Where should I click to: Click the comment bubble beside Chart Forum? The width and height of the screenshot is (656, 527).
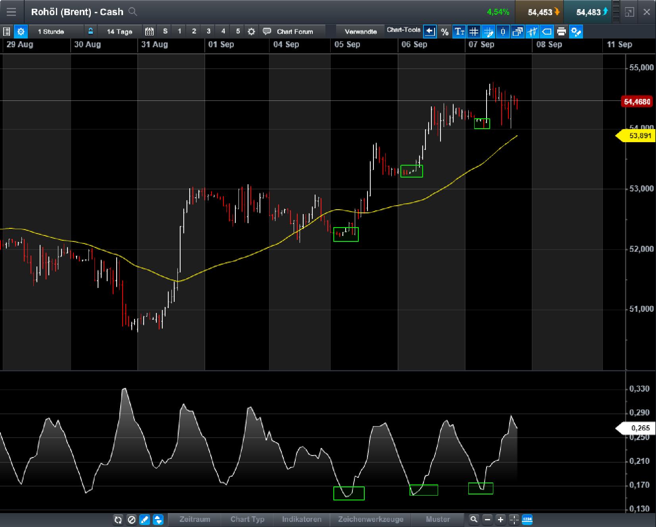[x=267, y=31]
